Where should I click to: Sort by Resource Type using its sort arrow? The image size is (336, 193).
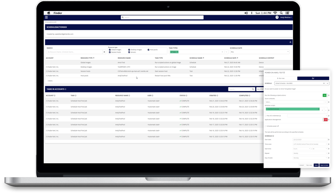93,58
